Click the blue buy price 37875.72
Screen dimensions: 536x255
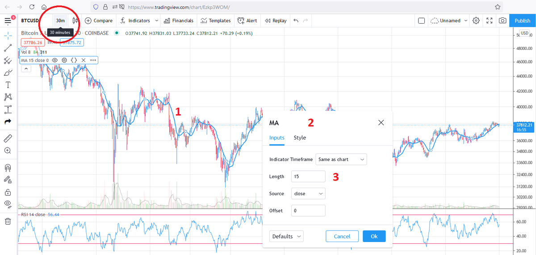click(72, 42)
